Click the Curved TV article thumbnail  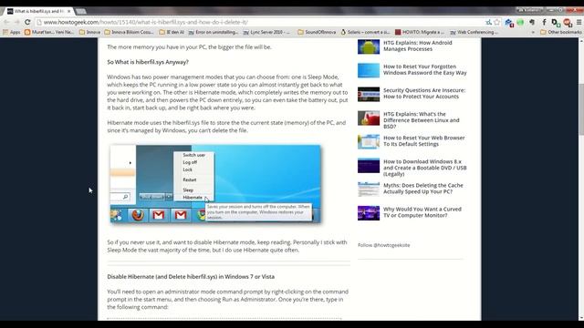click(x=369, y=213)
